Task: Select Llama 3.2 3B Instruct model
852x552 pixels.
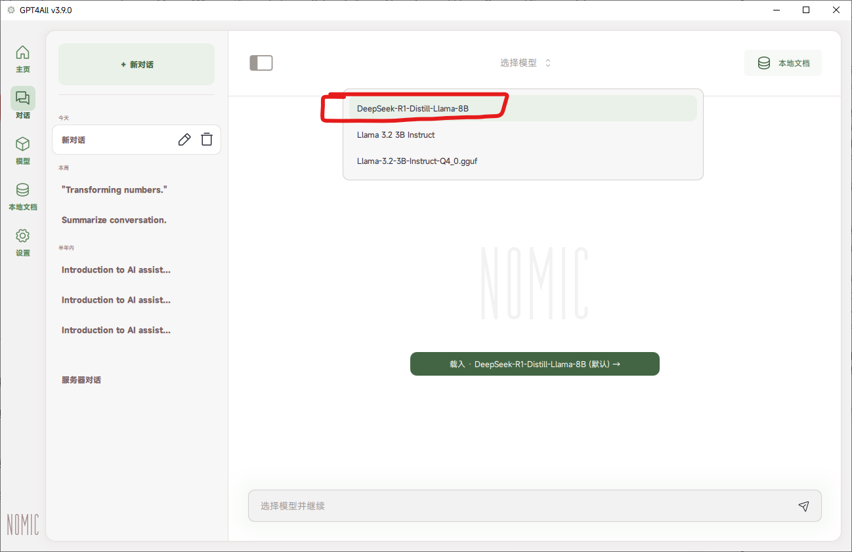Action: 522,134
